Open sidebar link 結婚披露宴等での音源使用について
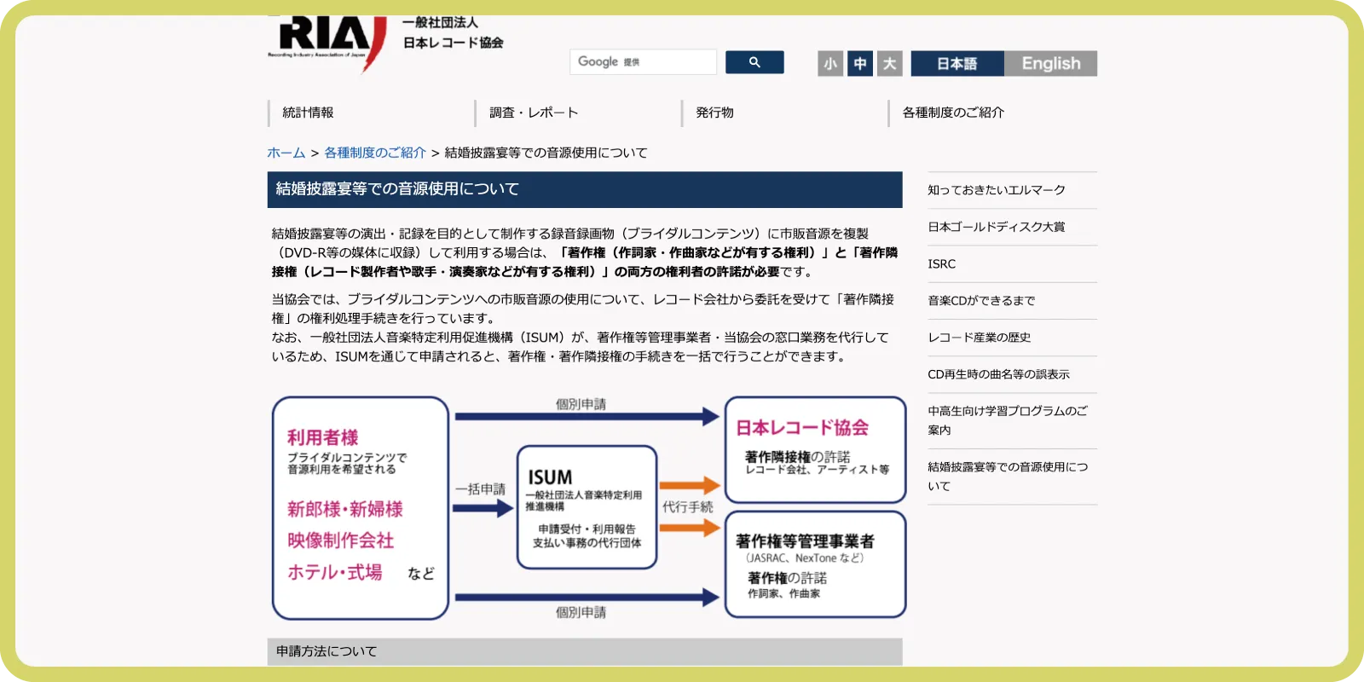This screenshot has height=682, width=1364. [1008, 477]
